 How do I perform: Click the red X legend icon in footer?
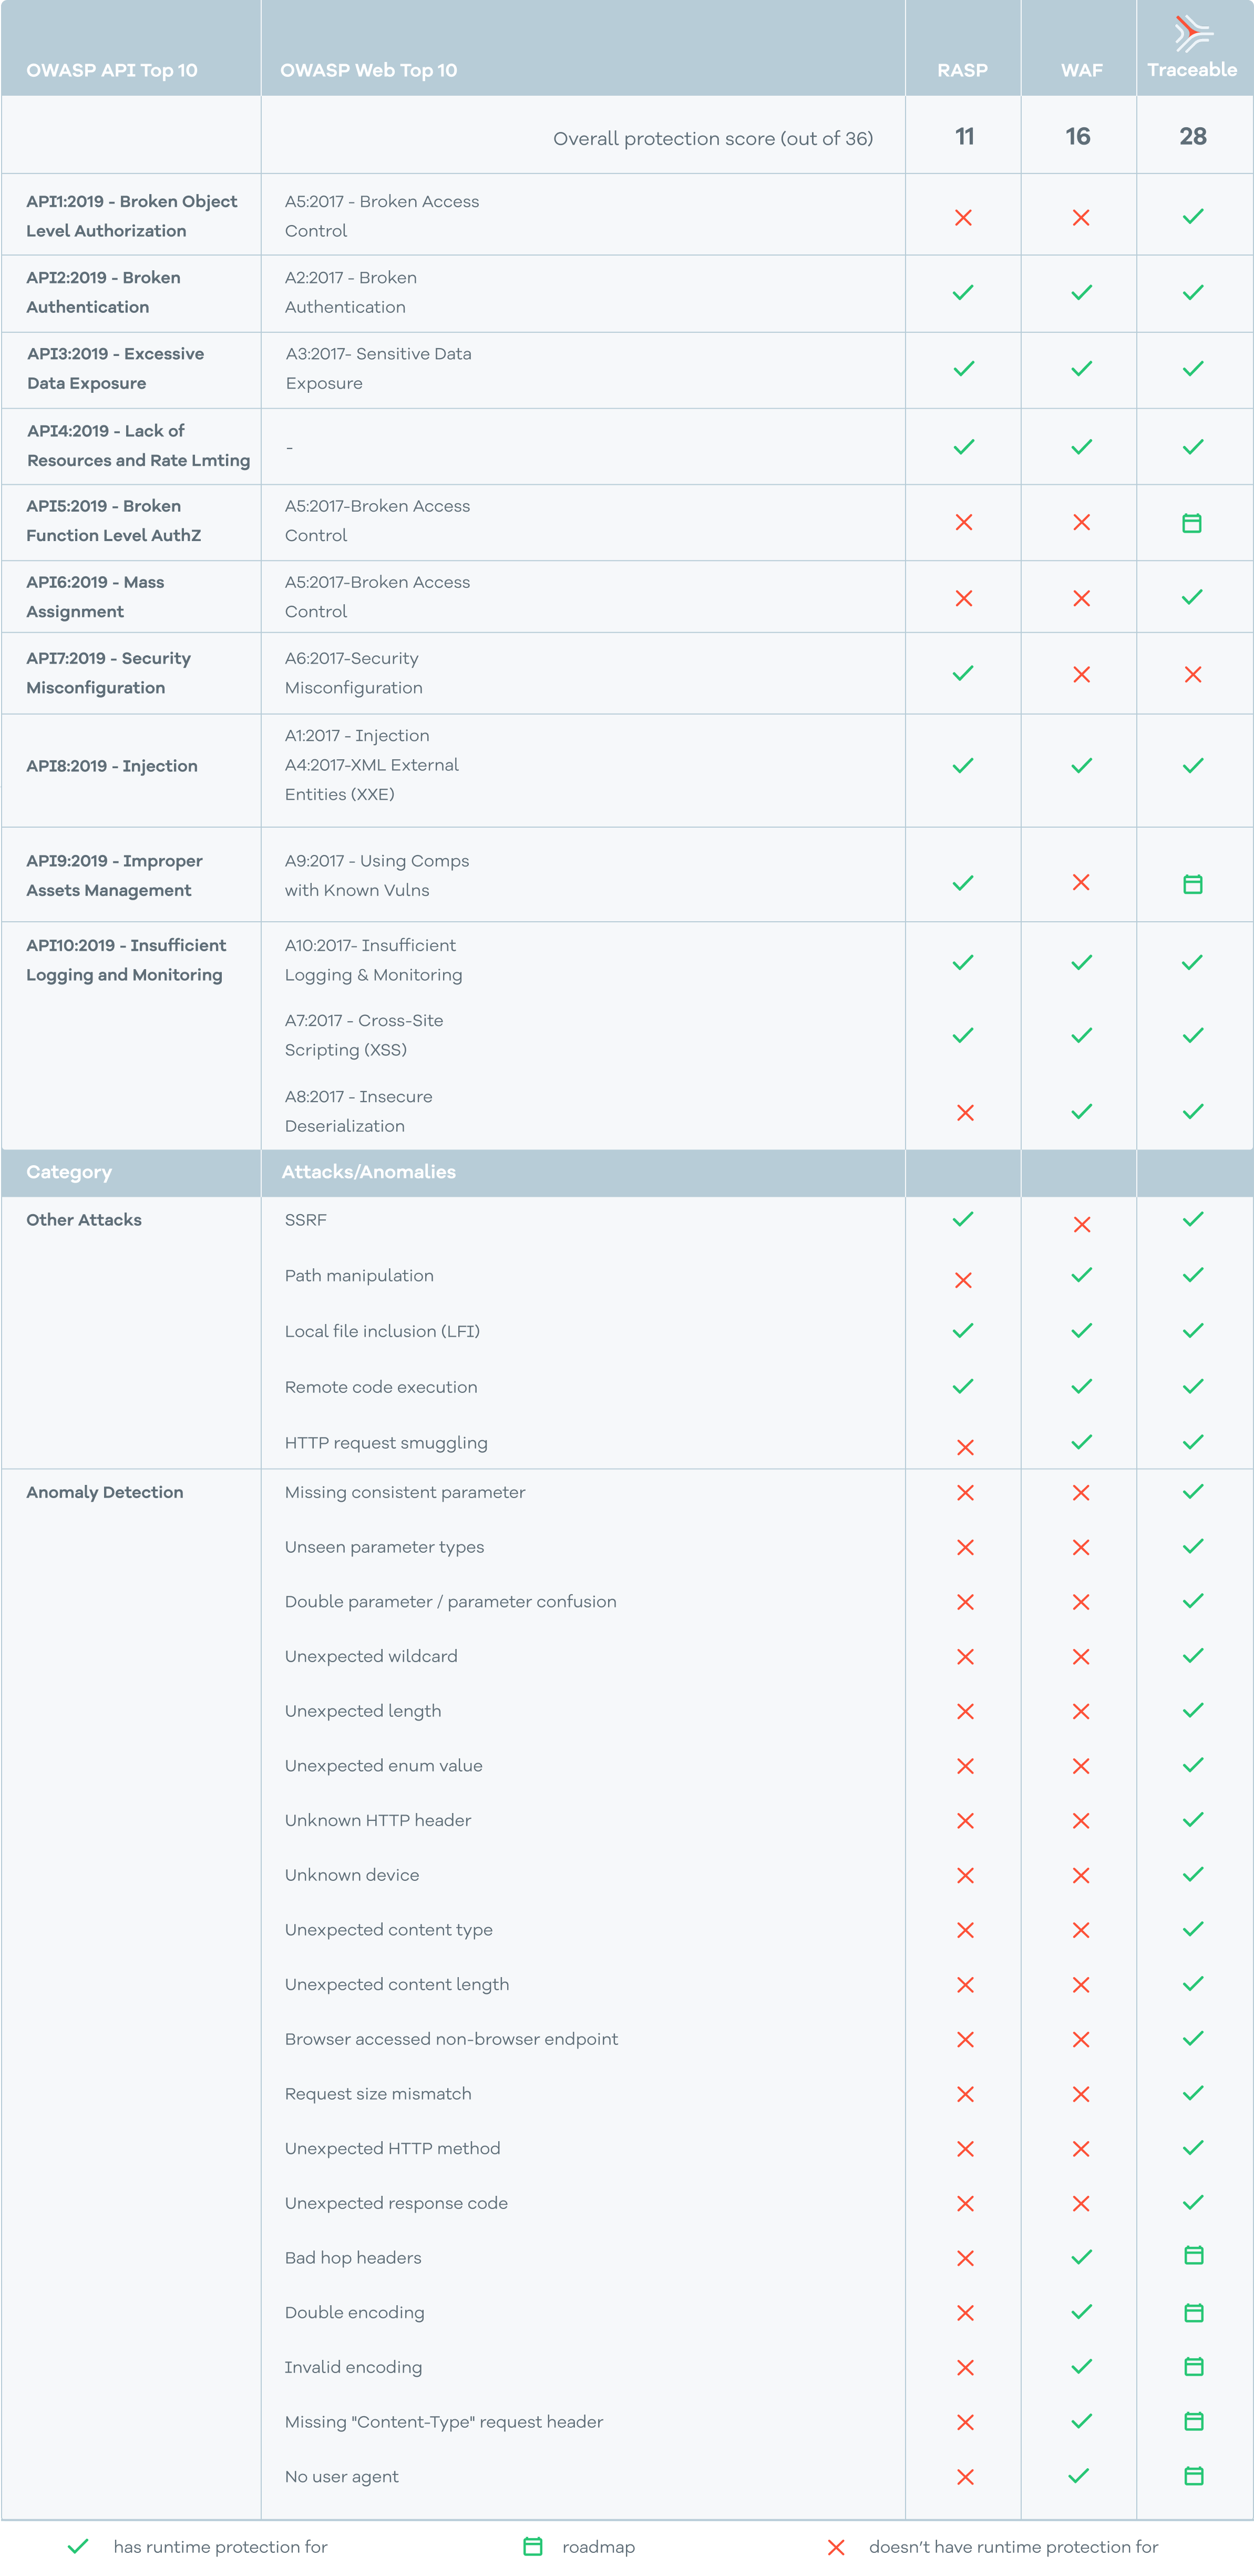(x=836, y=2547)
